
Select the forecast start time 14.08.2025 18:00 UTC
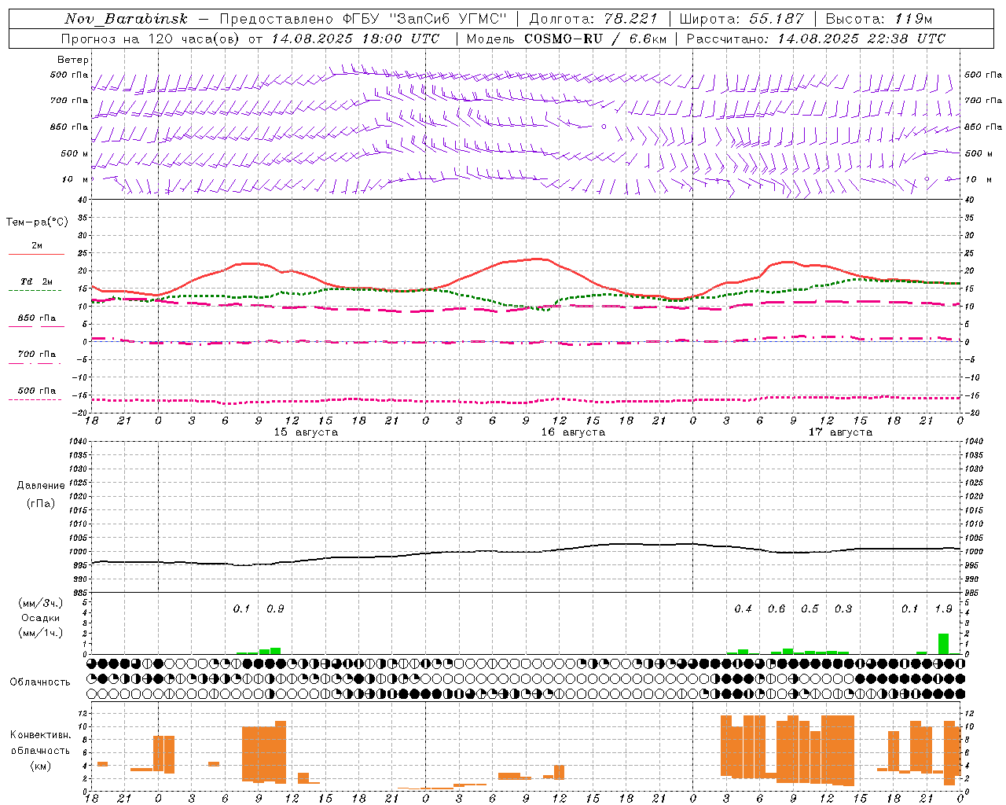click(x=355, y=39)
